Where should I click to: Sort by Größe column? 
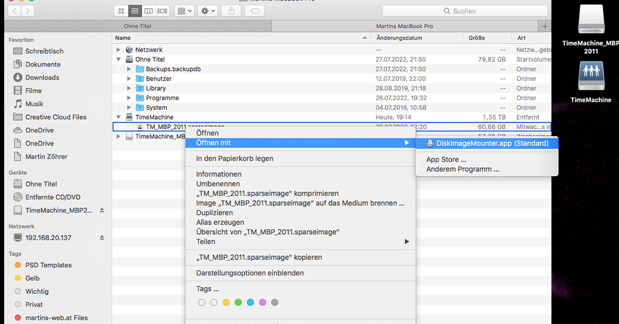[487, 38]
